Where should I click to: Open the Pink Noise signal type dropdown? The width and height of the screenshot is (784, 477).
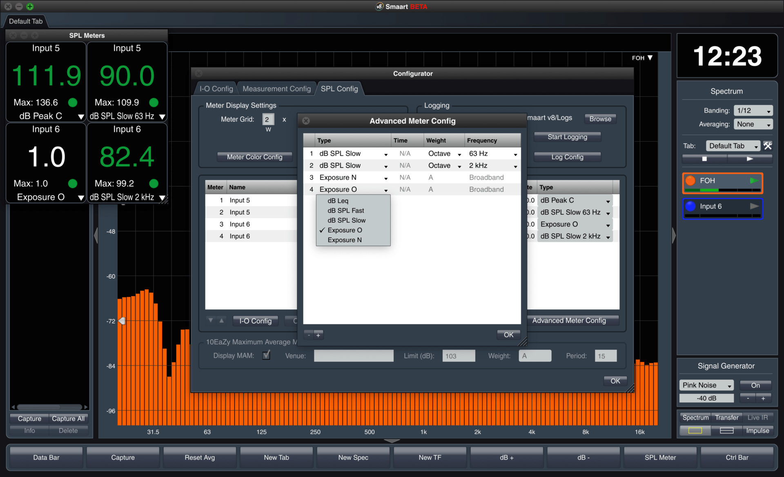tap(706, 385)
